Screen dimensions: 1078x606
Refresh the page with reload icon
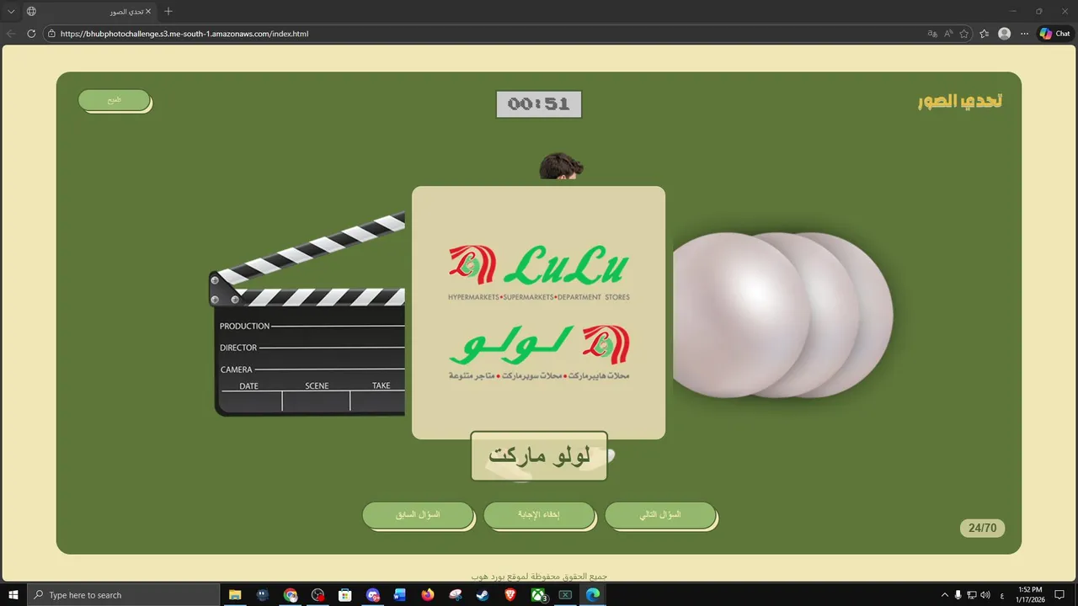pyautogui.click(x=31, y=34)
